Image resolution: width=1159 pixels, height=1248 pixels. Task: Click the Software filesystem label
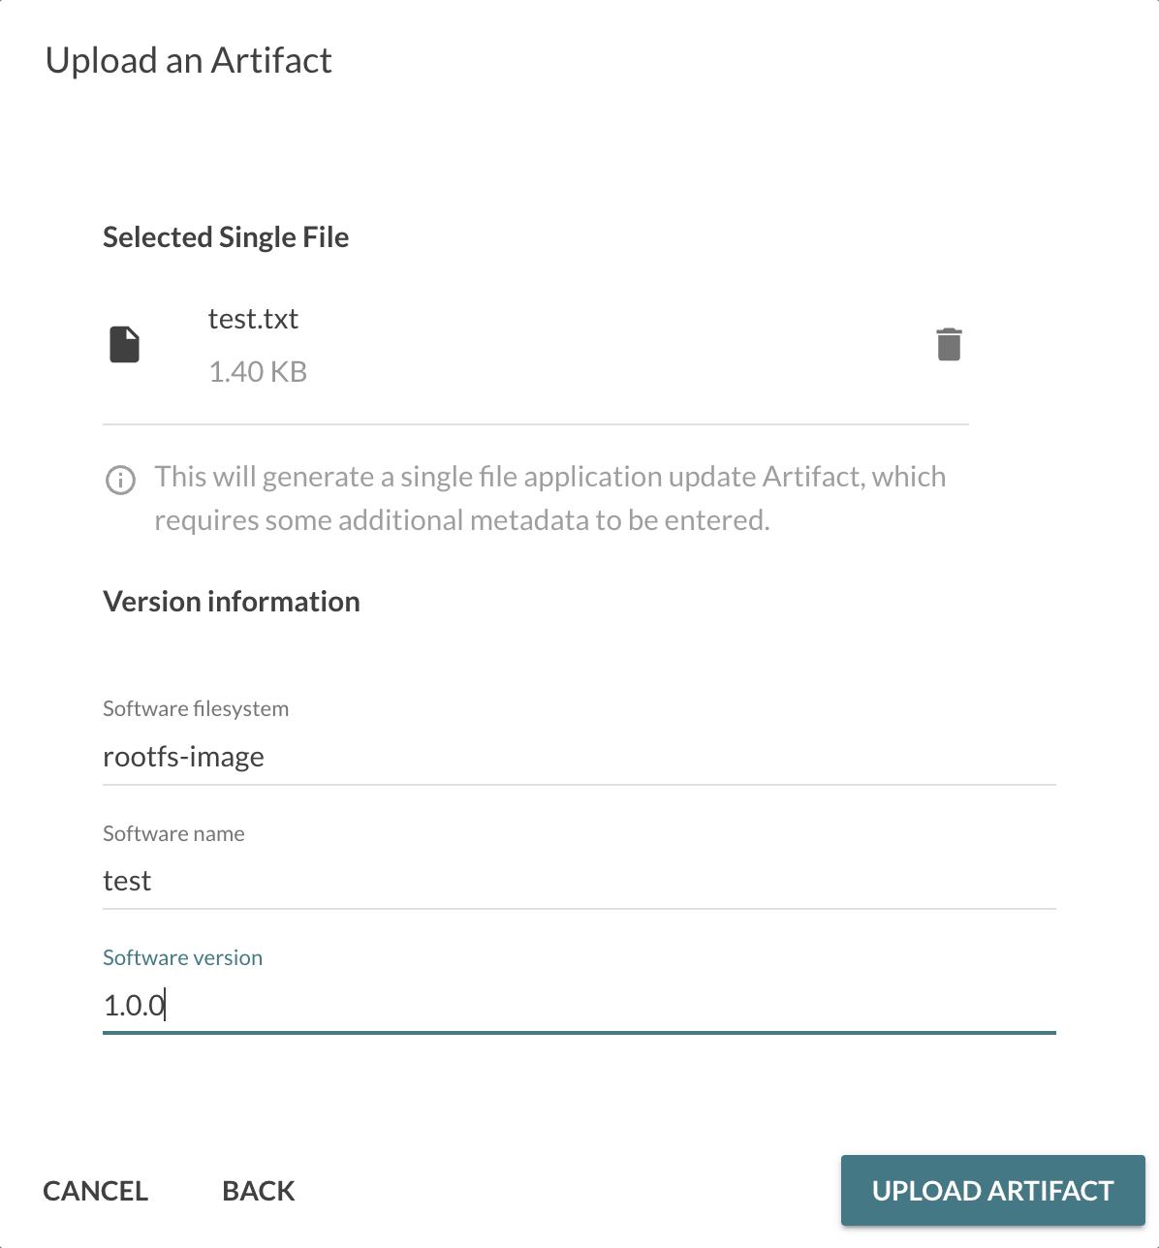(x=195, y=708)
